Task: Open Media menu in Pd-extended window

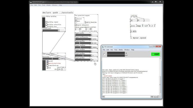Action: coord(121,50)
